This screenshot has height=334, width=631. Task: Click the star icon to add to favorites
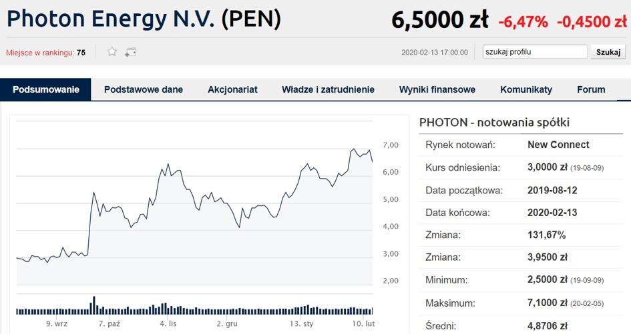[x=112, y=51]
